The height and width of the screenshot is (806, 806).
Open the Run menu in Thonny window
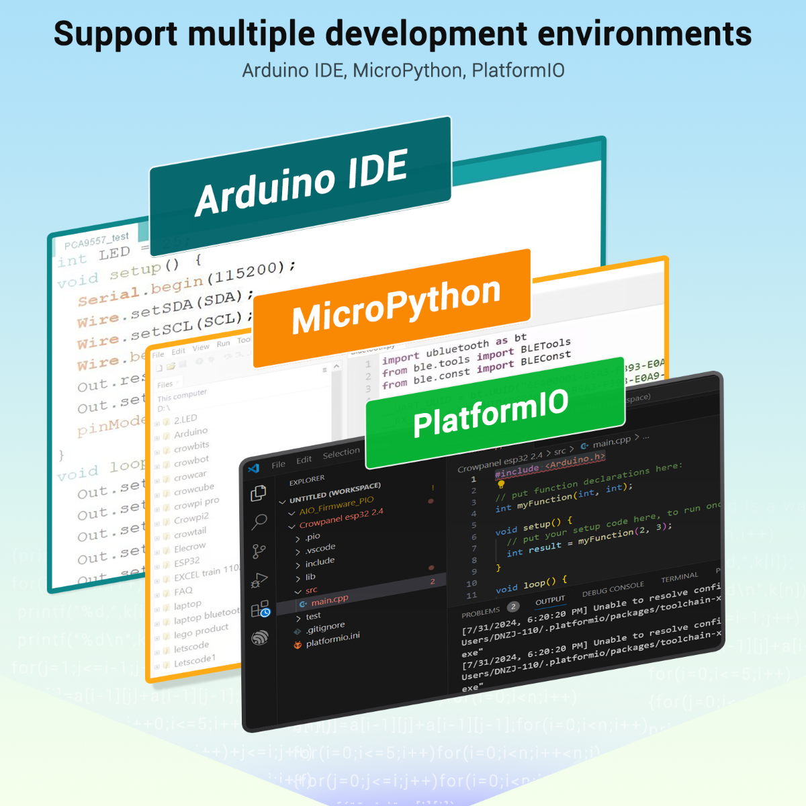coord(223,344)
